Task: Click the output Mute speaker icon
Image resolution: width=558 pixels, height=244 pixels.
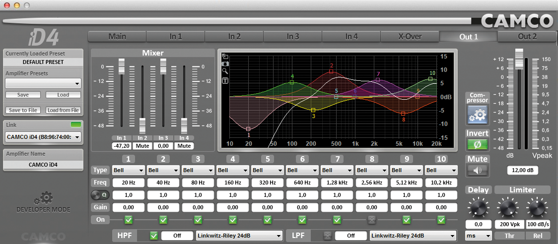Action: coord(478,170)
